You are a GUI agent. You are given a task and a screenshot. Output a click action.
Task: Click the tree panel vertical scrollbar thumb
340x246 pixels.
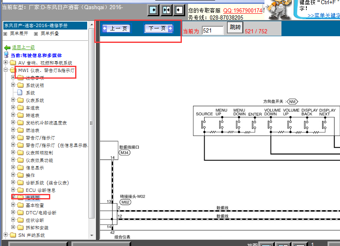[x=92, y=123]
